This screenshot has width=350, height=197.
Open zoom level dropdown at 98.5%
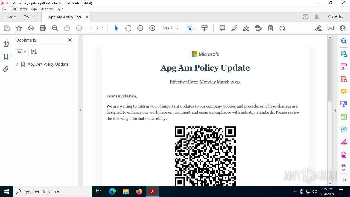coord(177,28)
